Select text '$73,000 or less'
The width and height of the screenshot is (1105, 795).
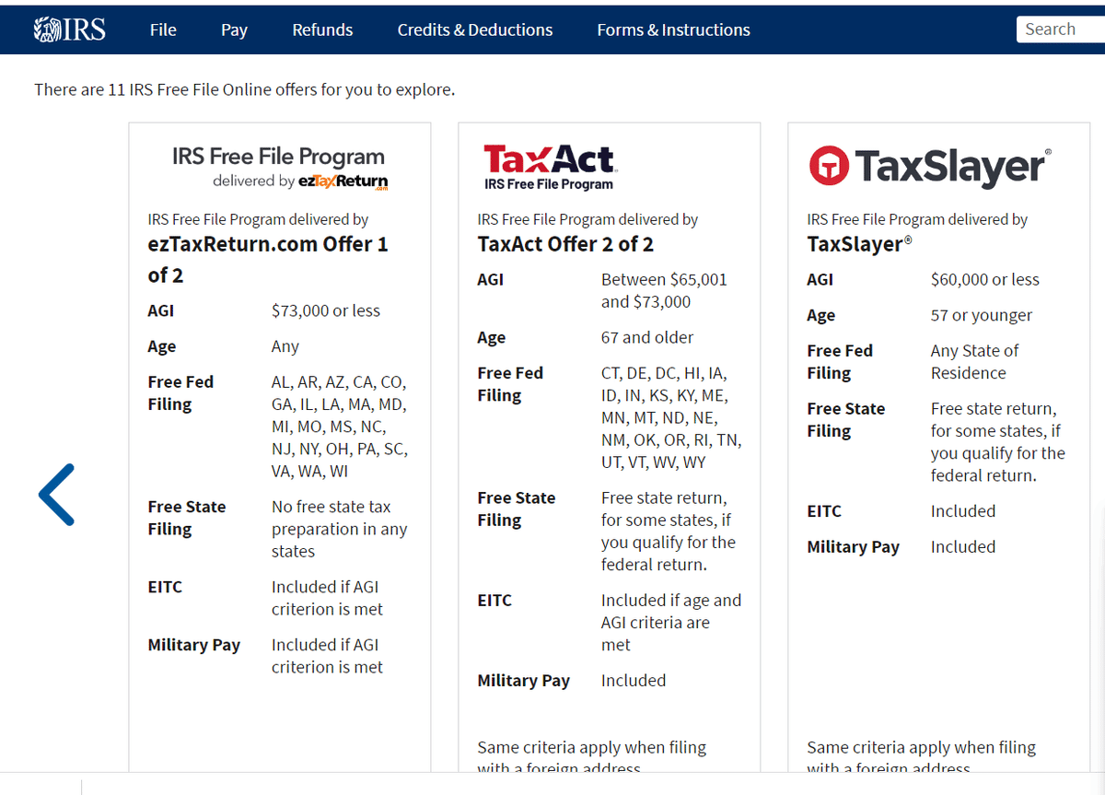pos(326,310)
